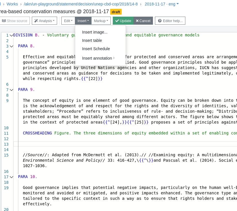Select Insert Schedule menu entry
Screen dimensions: 237x211
[x=96, y=49]
